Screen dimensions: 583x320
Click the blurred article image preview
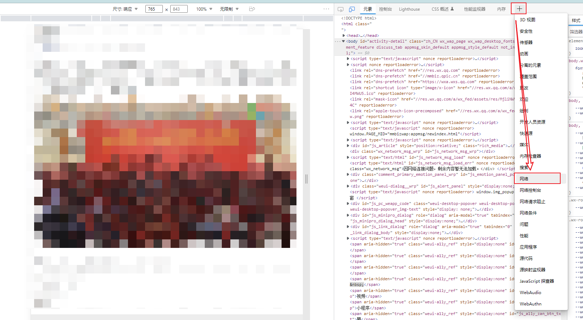pyautogui.click(x=165, y=171)
